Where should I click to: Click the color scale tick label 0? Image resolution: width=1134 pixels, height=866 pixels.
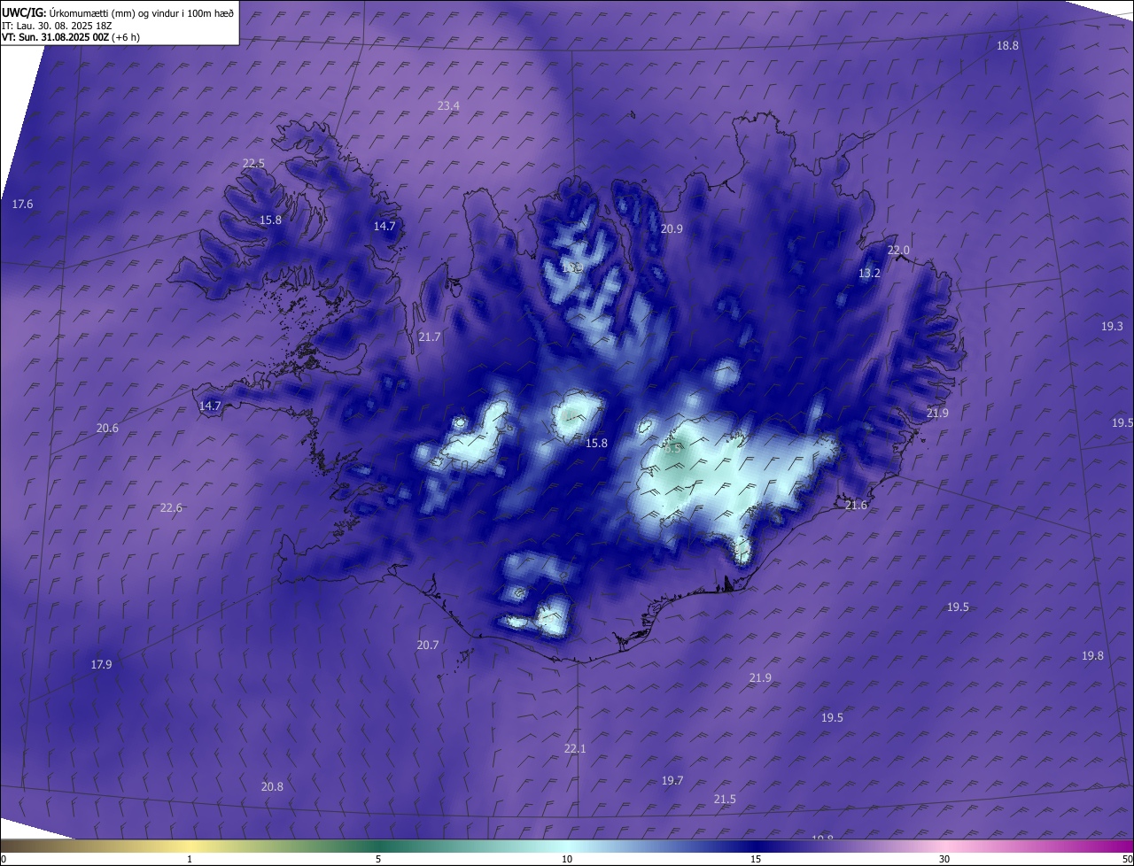4,860
